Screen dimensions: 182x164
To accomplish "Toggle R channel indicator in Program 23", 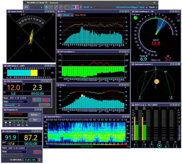I will (10, 122).
